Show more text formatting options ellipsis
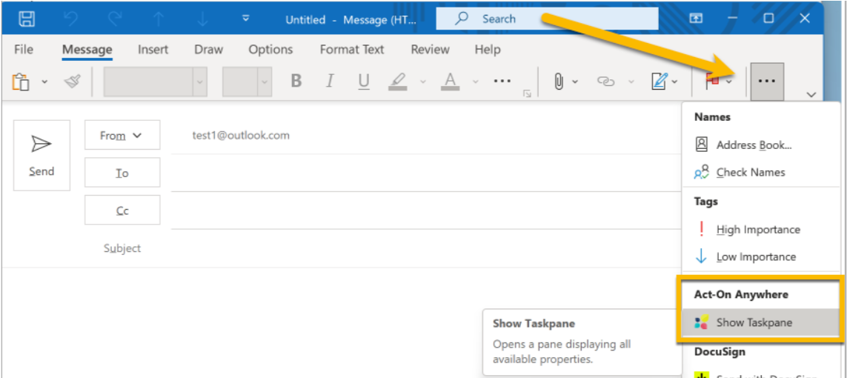Viewport: 847px width, 378px height. click(x=502, y=81)
